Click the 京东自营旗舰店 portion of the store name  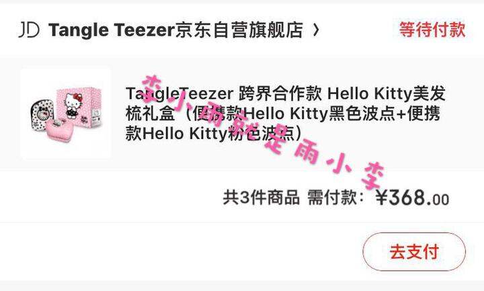coord(239,30)
